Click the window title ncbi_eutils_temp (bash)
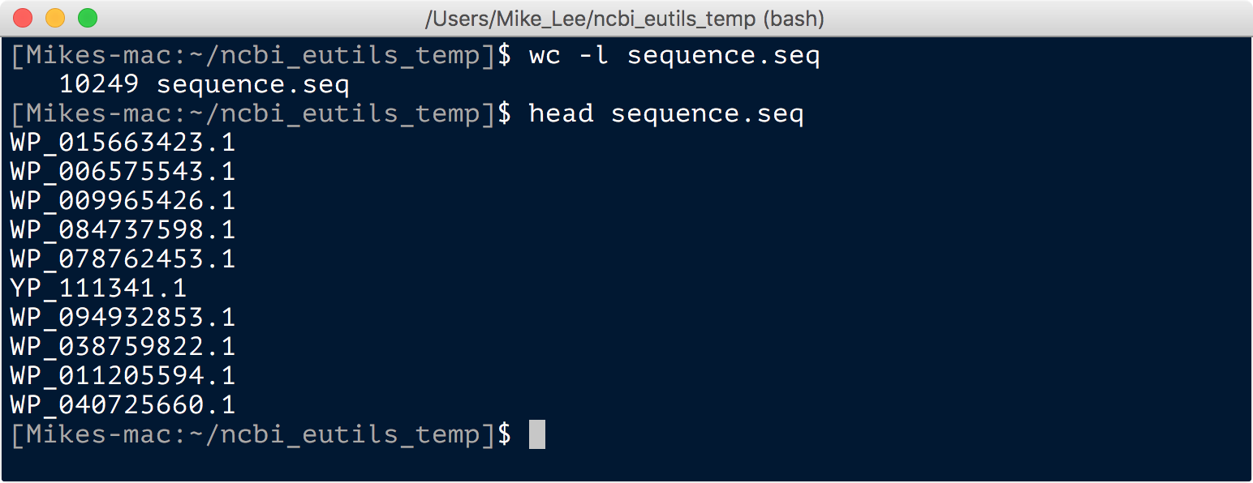Viewport: 1253px width, 483px height. tap(625, 17)
